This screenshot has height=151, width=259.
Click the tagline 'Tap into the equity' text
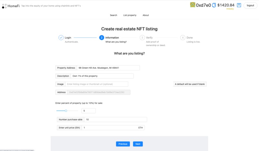pyautogui.click(x=51, y=6)
